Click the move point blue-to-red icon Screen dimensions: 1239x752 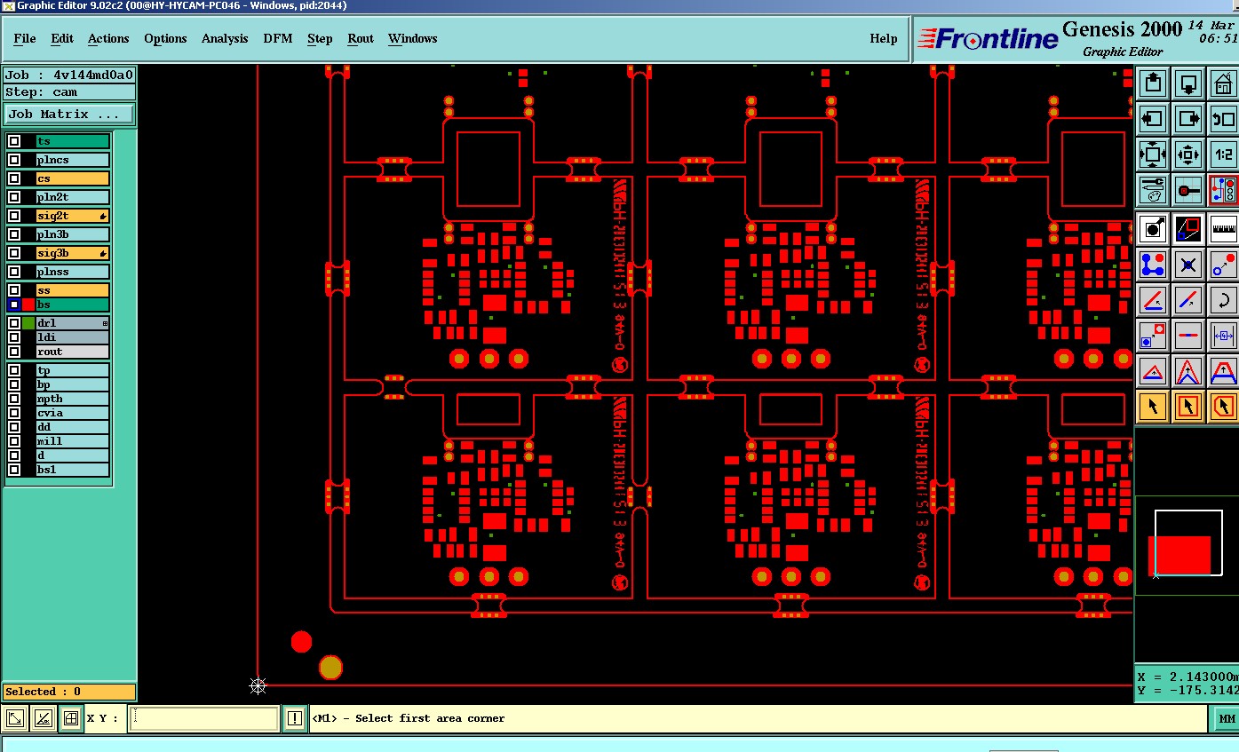tap(1223, 265)
